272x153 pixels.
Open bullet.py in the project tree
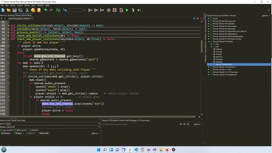(219, 49)
